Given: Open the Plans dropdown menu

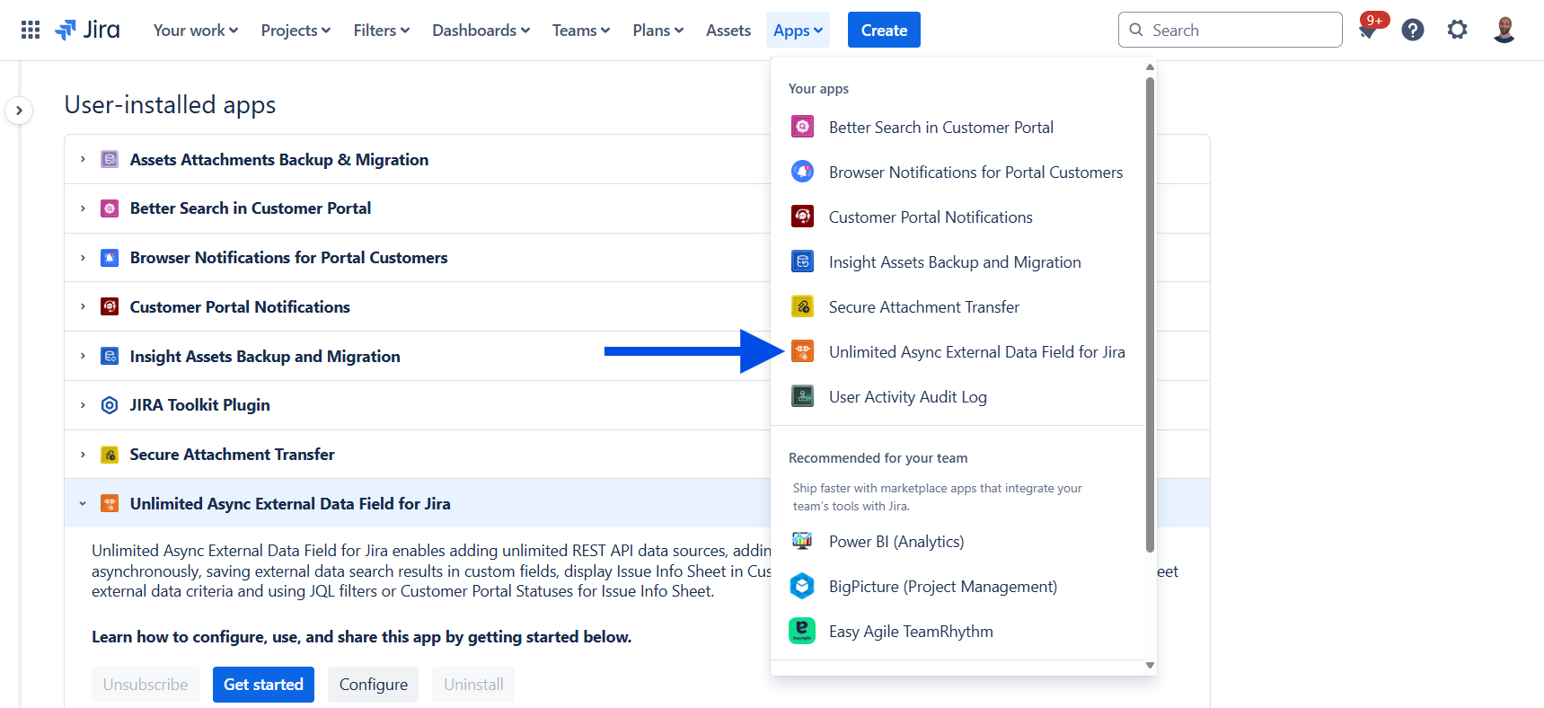Looking at the screenshot, I should coord(658,30).
